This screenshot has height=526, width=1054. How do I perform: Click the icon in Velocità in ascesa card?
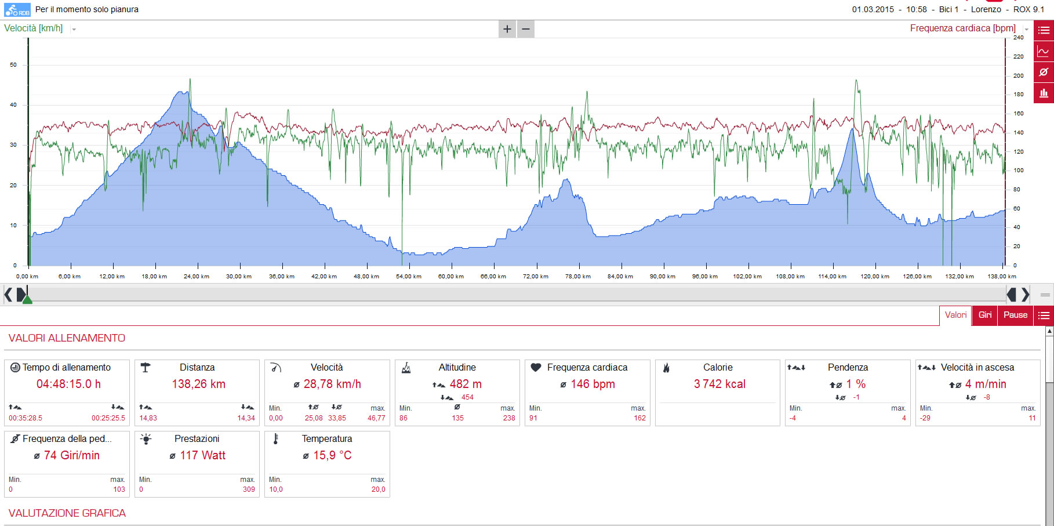click(926, 368)
